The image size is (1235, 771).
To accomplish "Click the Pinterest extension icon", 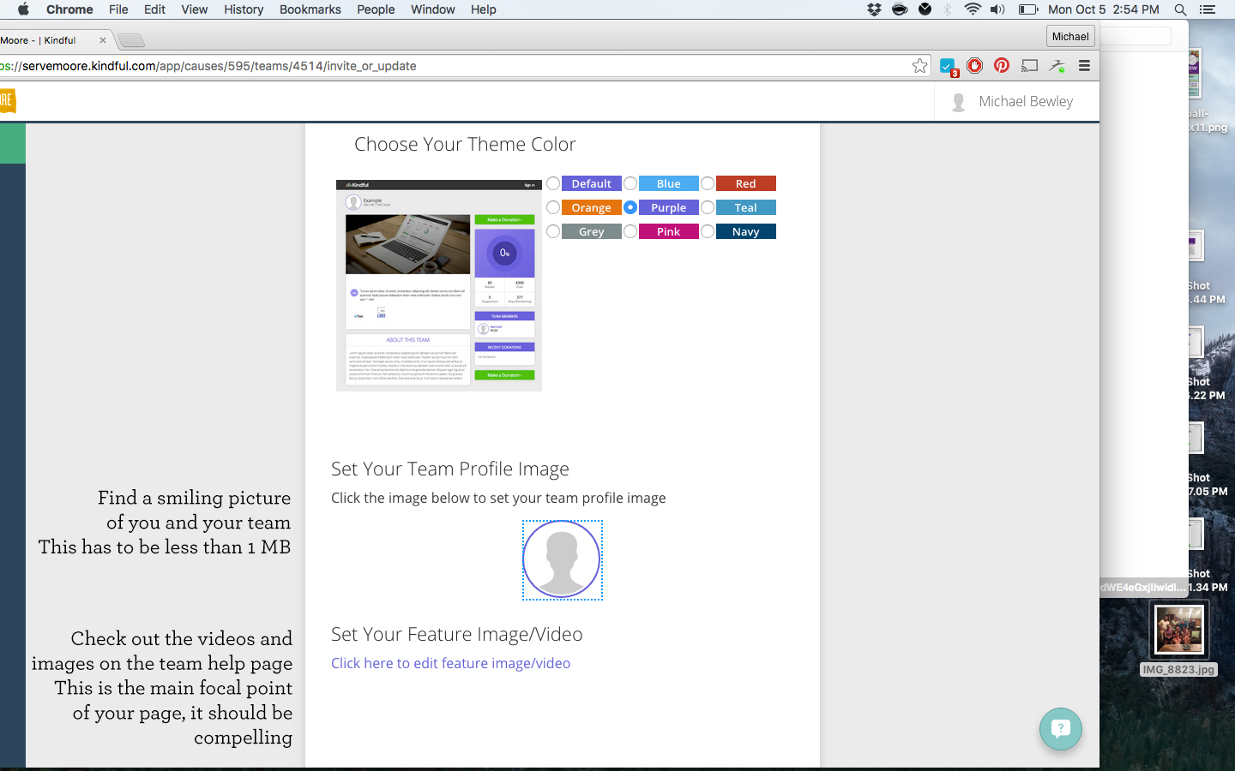I will [1002, 65].
